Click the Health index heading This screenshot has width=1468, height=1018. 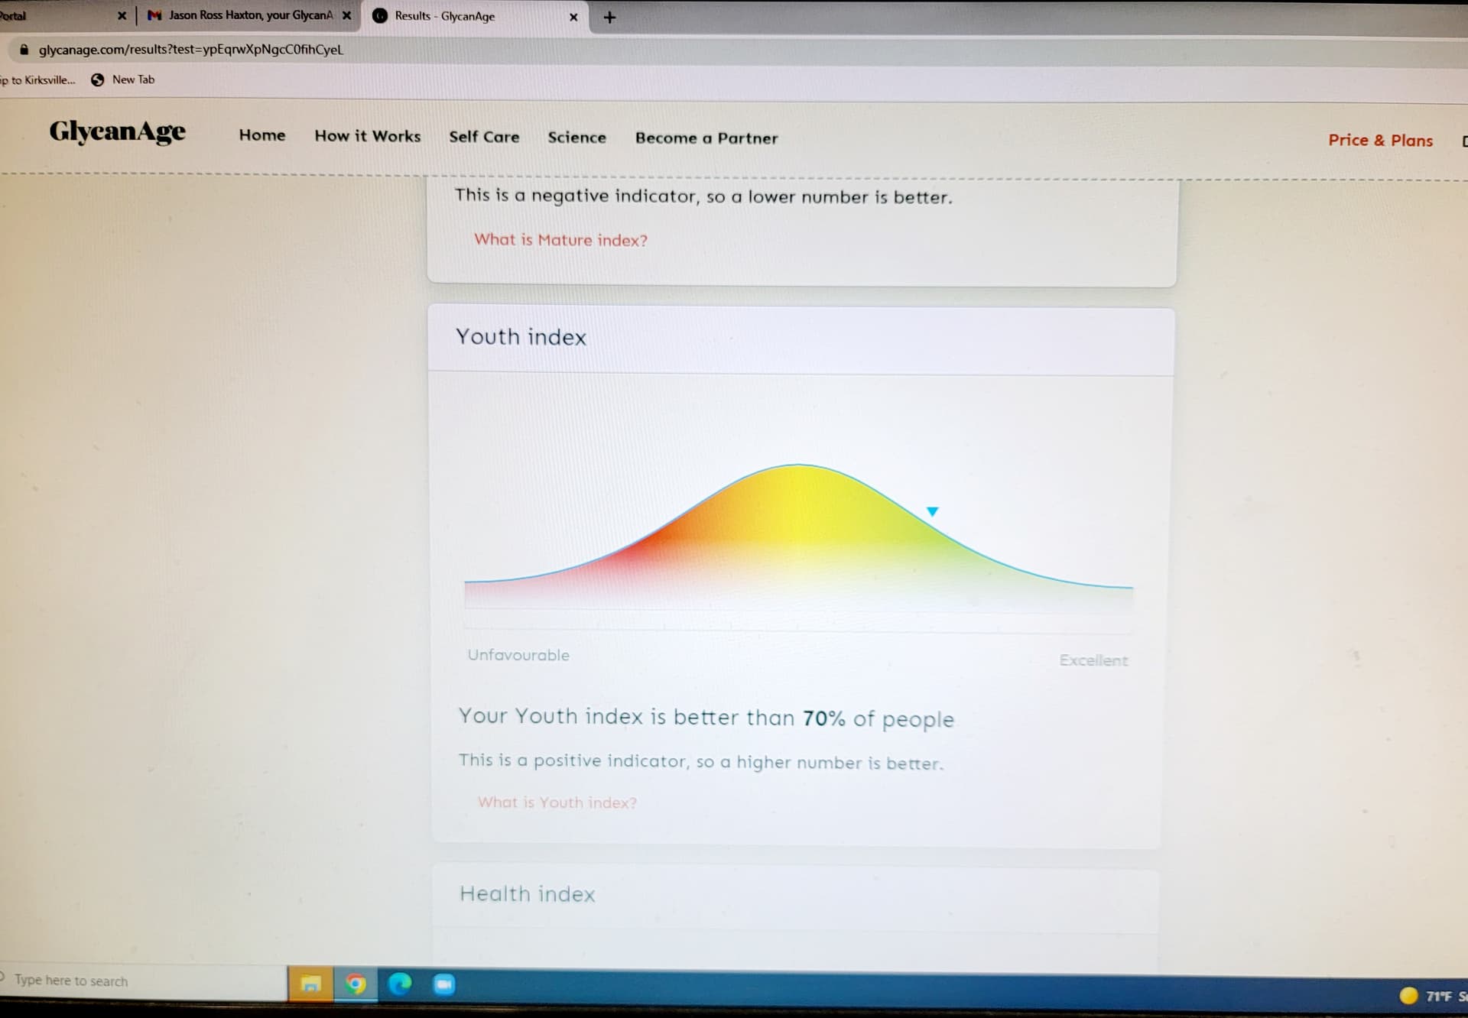528,894
